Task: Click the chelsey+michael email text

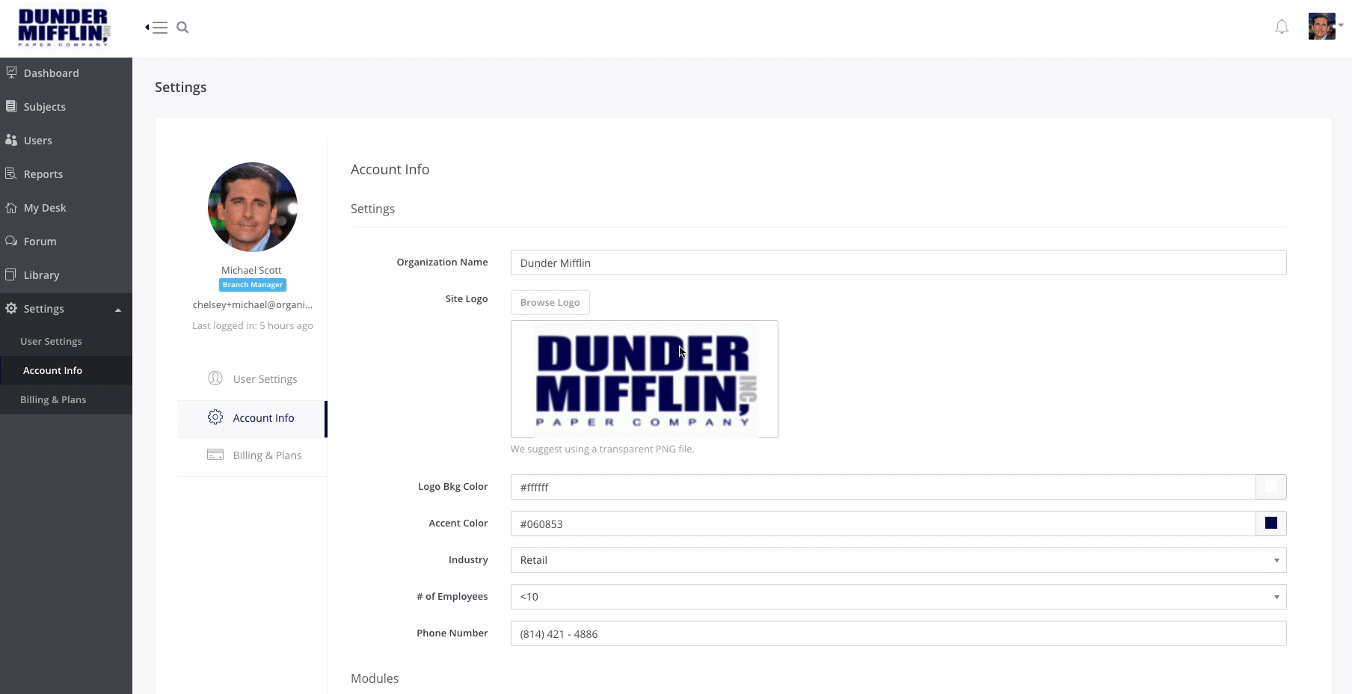Action: click(x=253, y=304)
